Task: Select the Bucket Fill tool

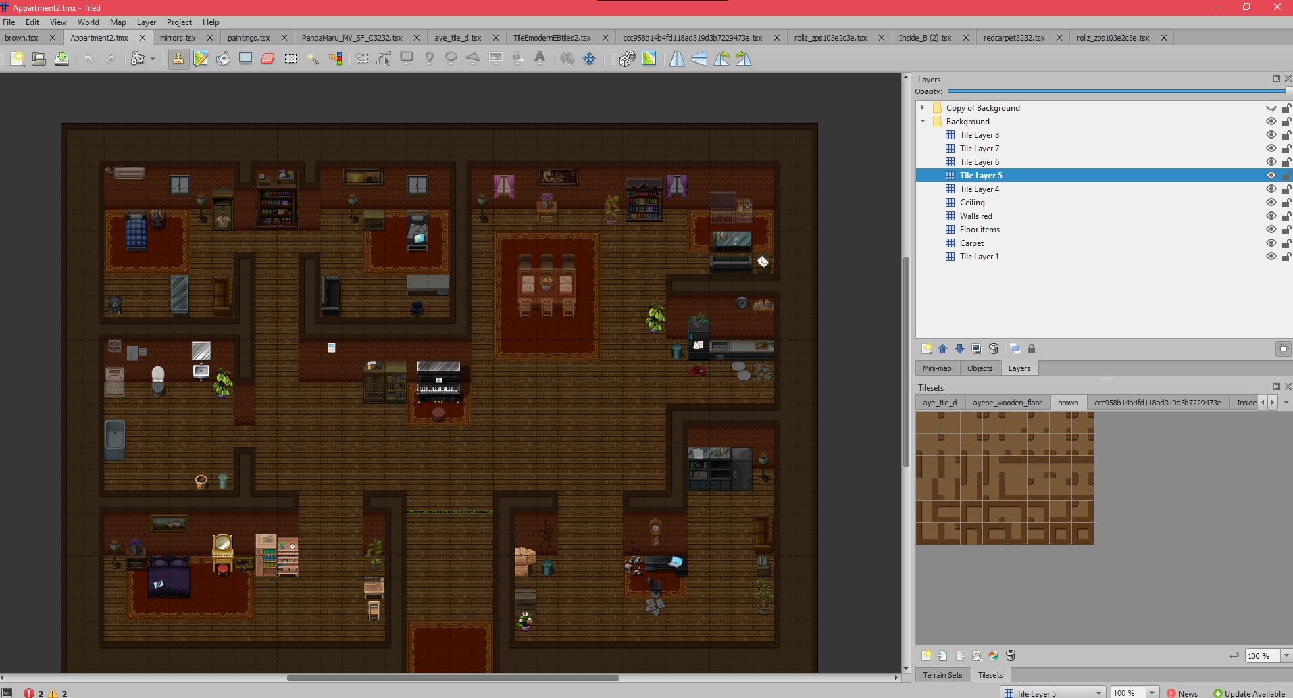Action: [223, 59]
